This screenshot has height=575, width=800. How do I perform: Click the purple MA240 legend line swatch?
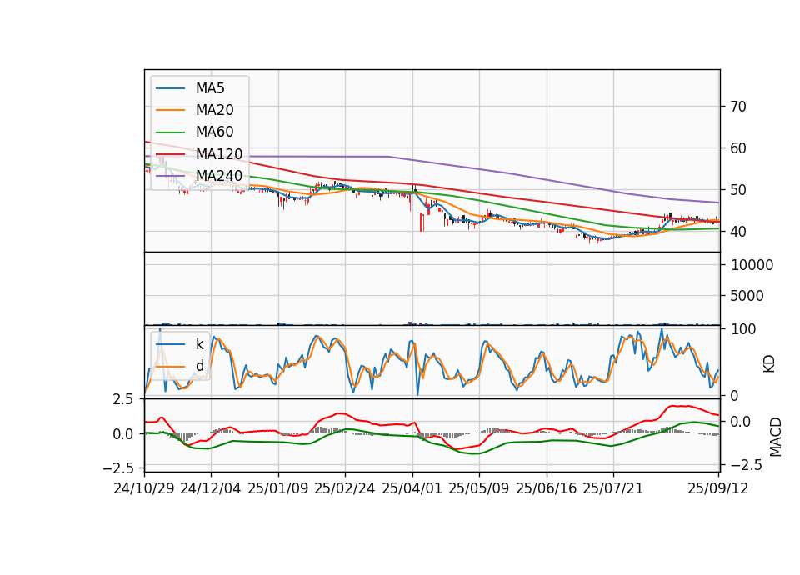tap(170, 176)
